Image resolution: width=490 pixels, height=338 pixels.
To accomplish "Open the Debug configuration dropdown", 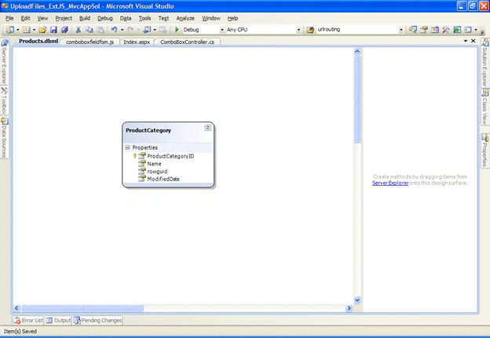I will (222, 30).
